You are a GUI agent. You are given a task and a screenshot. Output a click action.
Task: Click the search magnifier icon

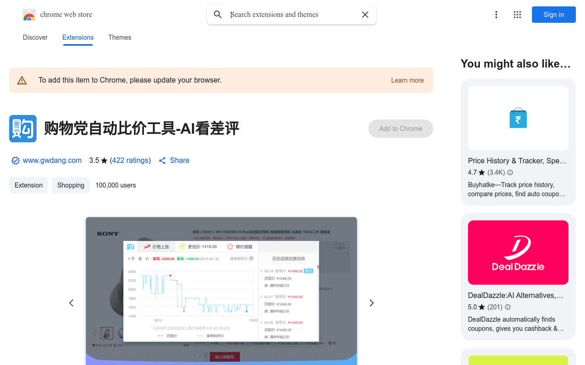click(x=218, y=15)
